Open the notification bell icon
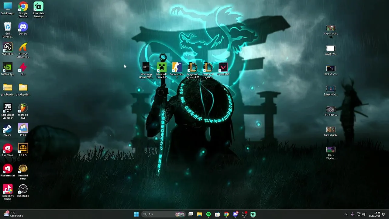 [384, 214]
